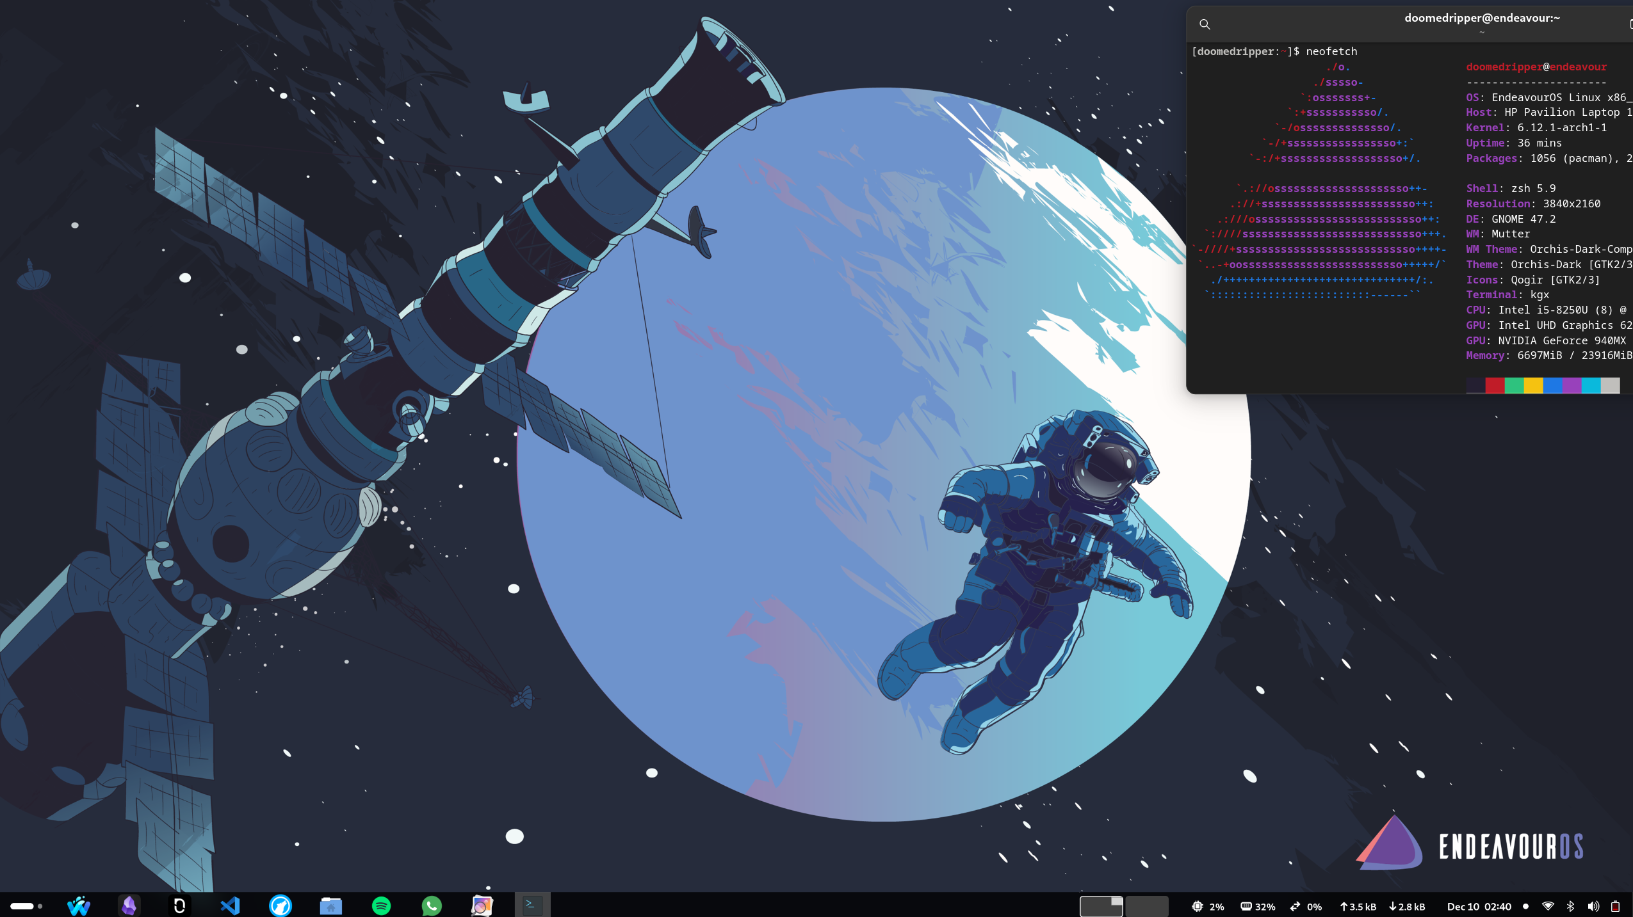1633x917 pixels.
Task: Click the download speed arrow indicator
Action: 1392,906
